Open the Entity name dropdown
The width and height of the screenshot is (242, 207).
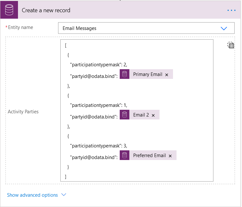coord(146,28)
